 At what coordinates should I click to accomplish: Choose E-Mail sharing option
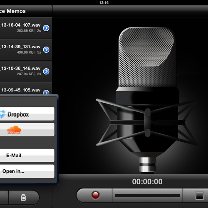27,156
